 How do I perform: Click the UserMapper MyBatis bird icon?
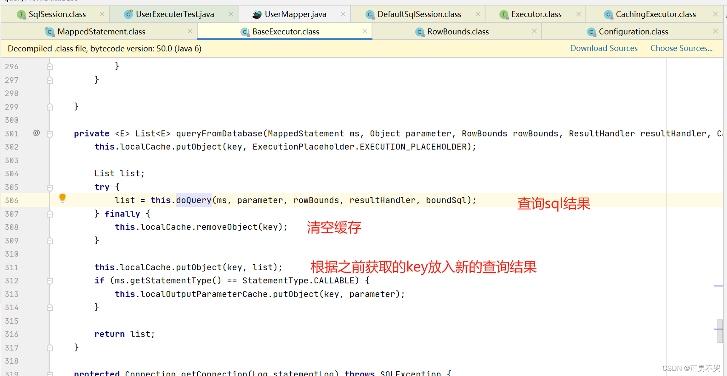click(x=257, y=14)
